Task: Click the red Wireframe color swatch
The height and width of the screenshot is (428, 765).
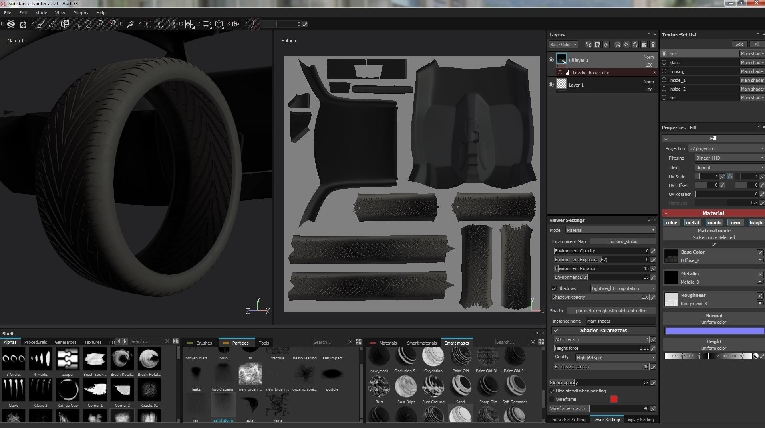Action: 614,399
